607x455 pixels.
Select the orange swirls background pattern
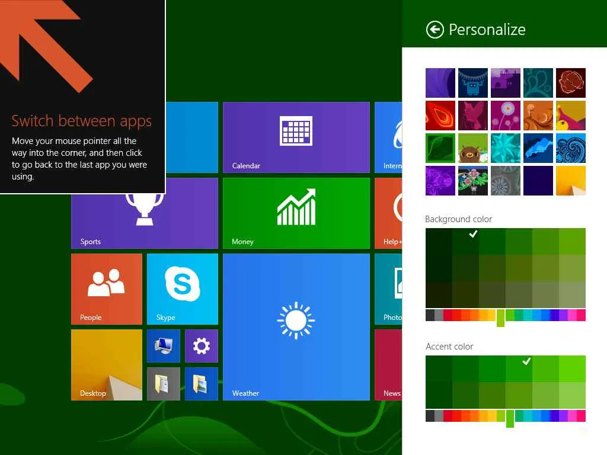tap(538, 116)
